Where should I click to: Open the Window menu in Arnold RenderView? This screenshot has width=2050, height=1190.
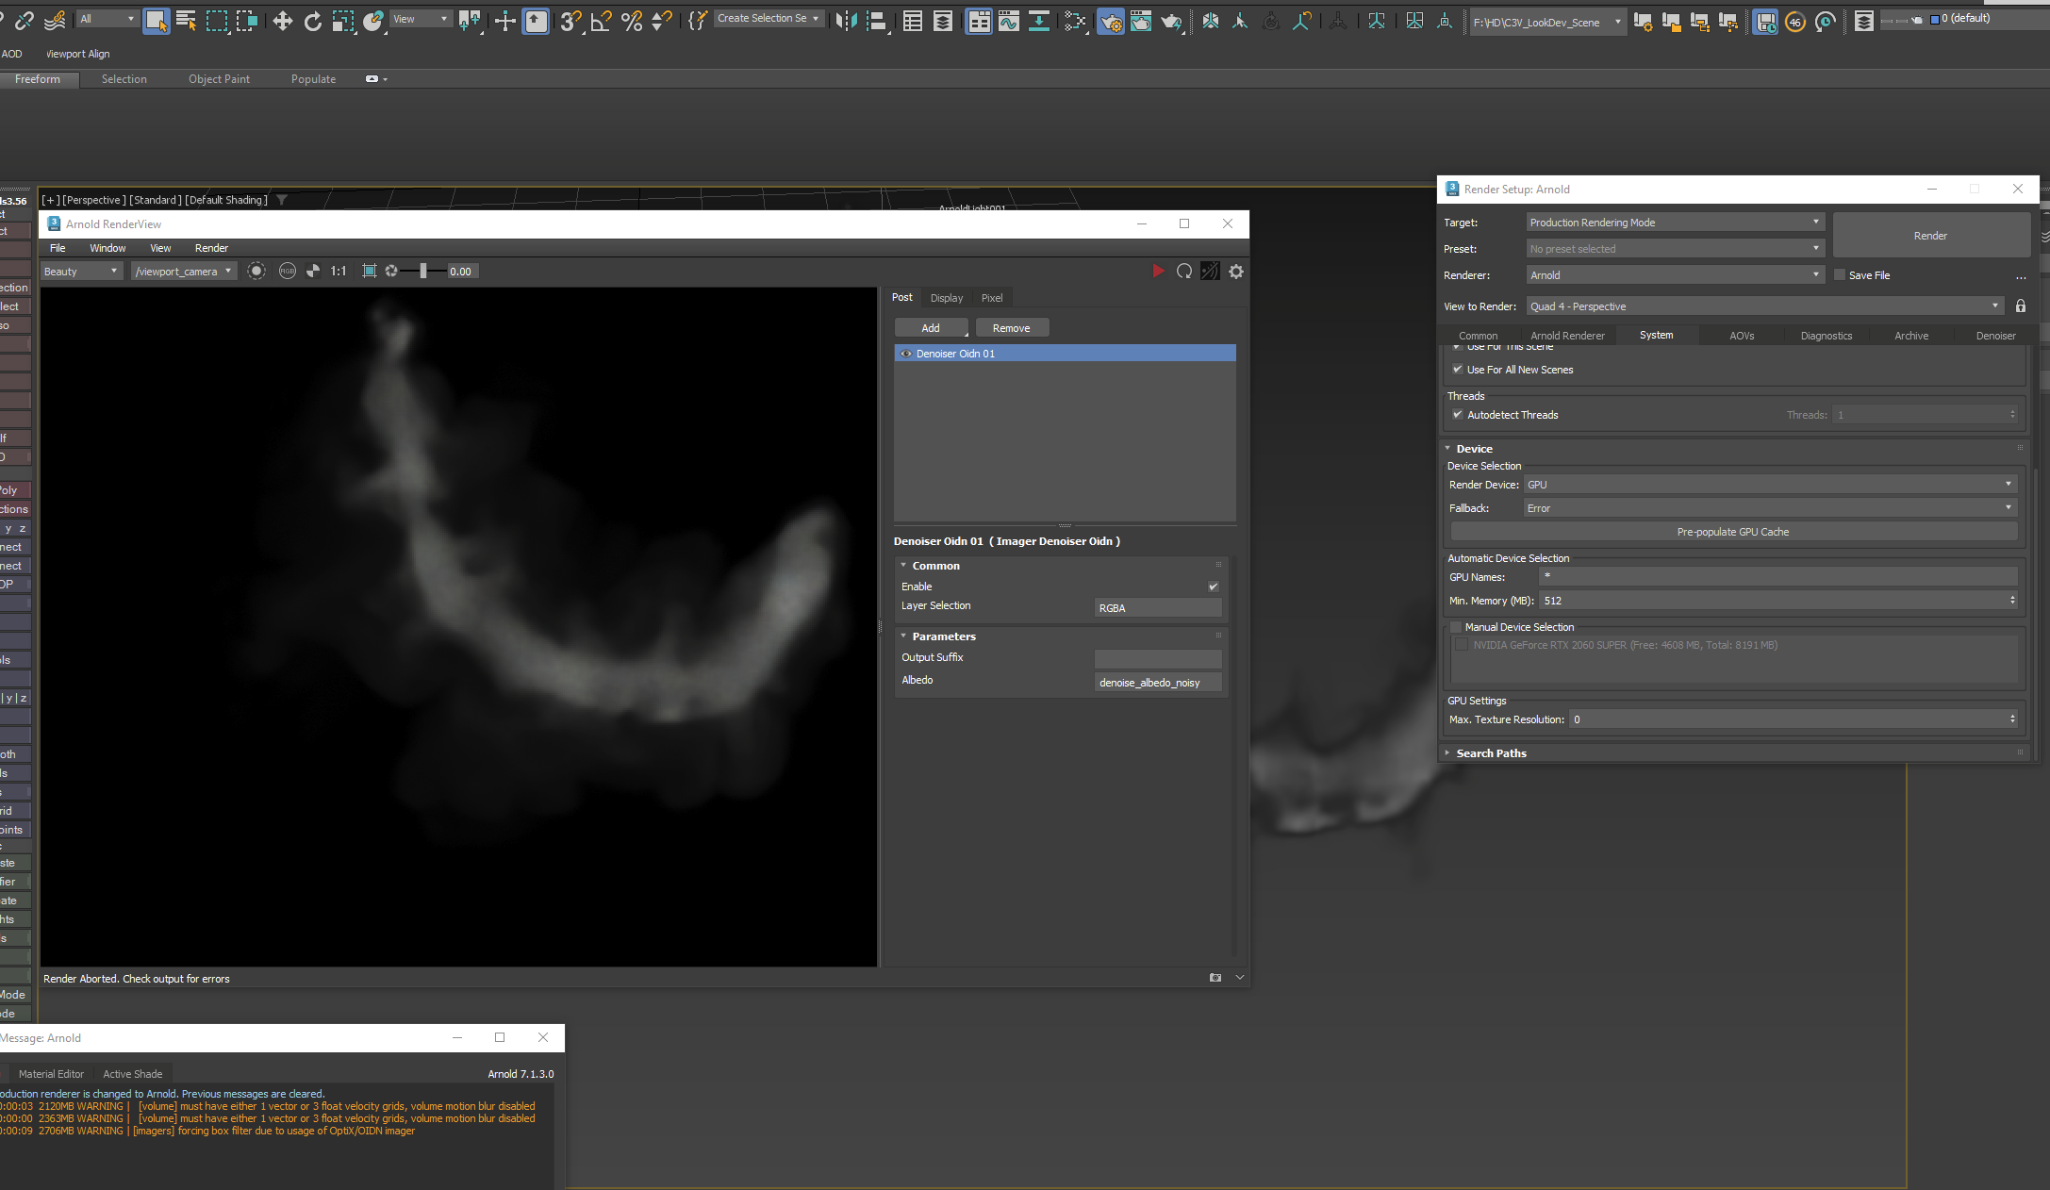point(107,248)
